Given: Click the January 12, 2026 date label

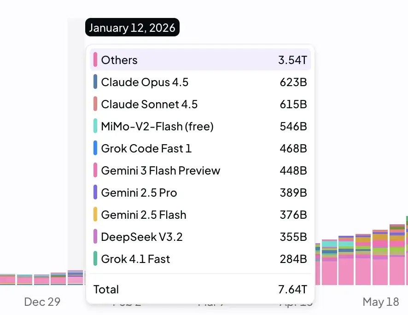Looking at the screenshot, I should [x=132, y=27].
